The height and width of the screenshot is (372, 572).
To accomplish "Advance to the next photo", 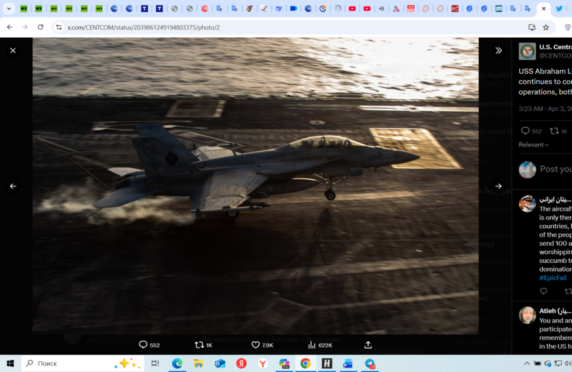I will (498, 186).
